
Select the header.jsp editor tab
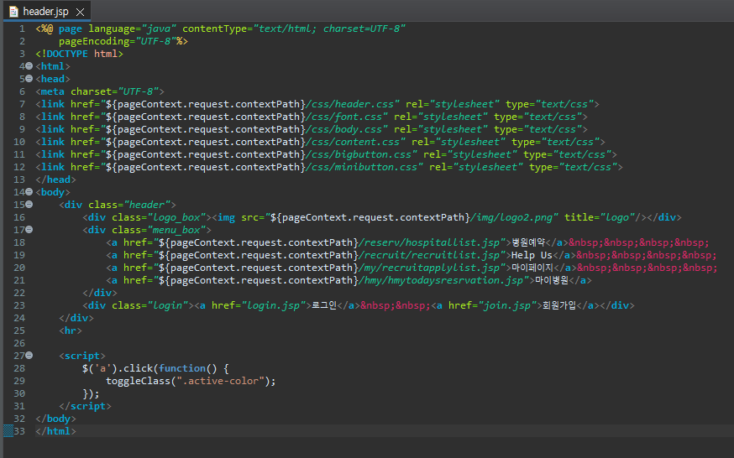point(46,11)
